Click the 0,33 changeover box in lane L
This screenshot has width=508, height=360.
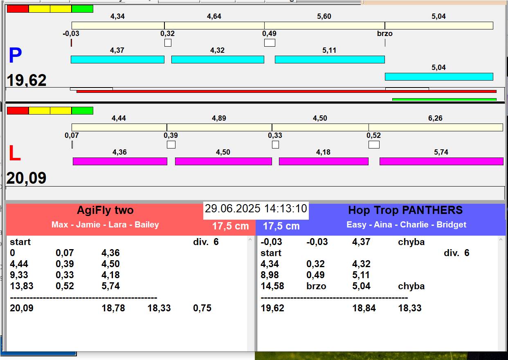pos(275,144)
